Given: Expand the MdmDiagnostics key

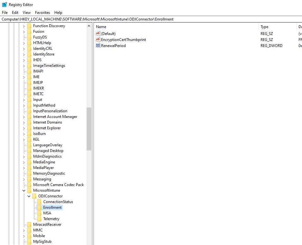Looking at the screenshot, I should point(24,156).
